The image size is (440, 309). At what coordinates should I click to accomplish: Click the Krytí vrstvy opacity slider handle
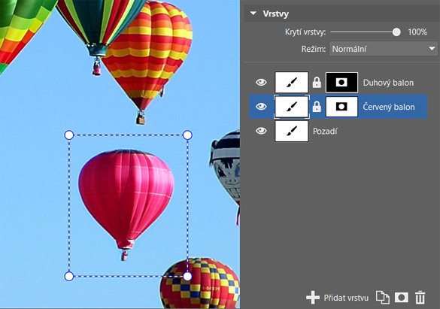point(396,32)
